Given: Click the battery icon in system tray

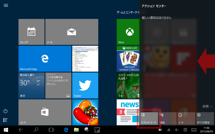Looking at the screenshot, I should pyautogui.click(x=160, y=130).
